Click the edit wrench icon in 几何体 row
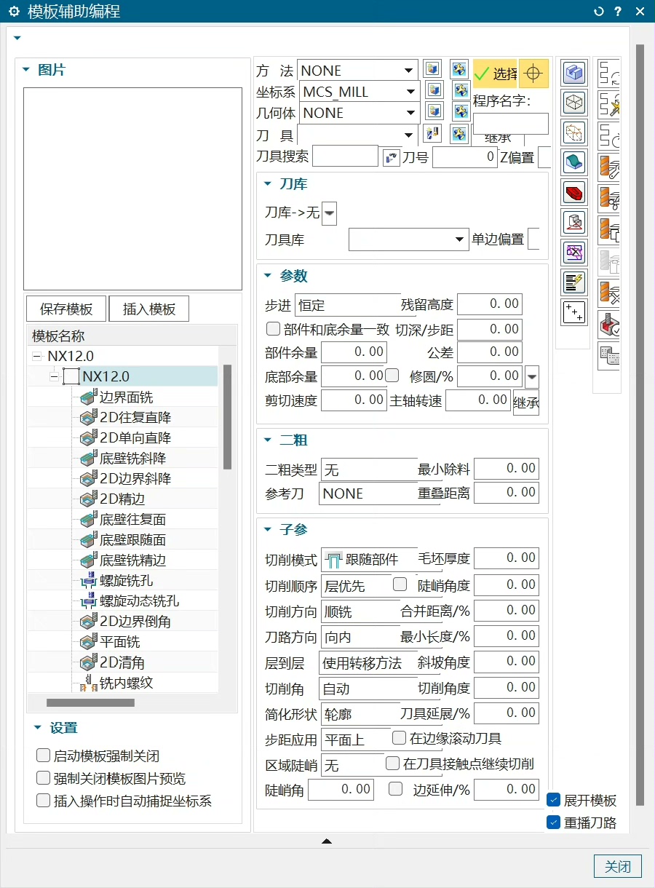 (461, 112)
